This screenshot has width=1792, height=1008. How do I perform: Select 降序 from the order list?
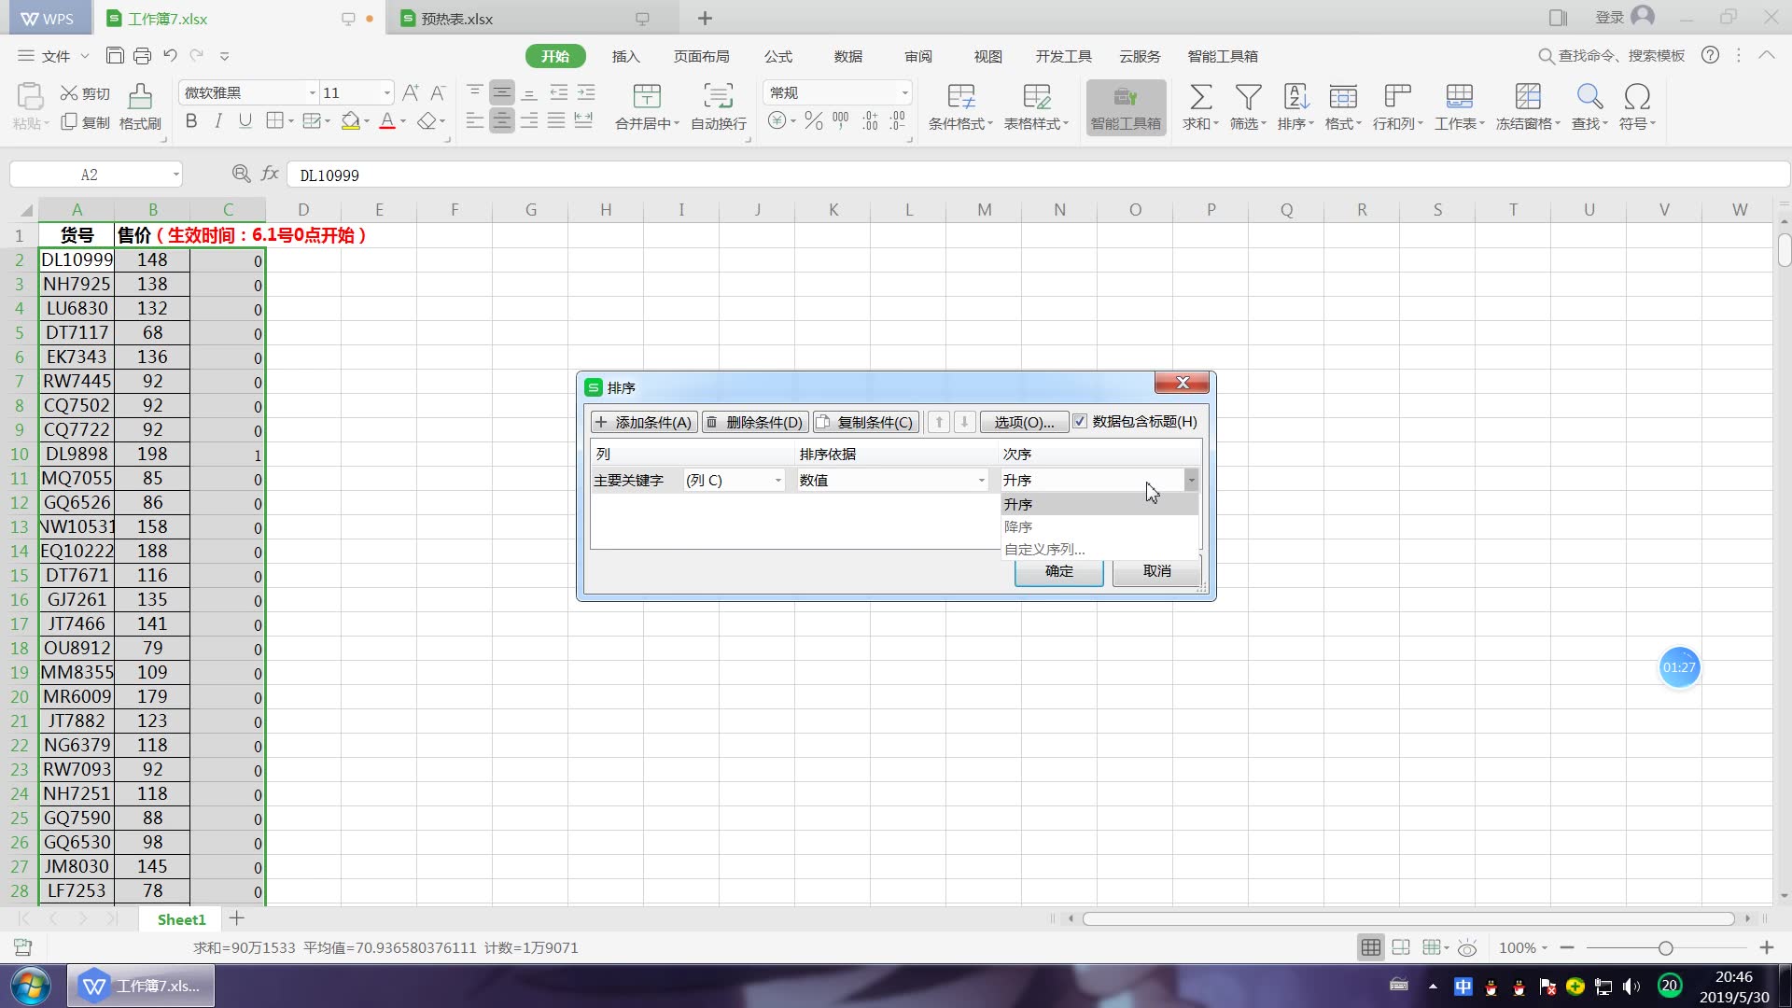click(1018, 527)
